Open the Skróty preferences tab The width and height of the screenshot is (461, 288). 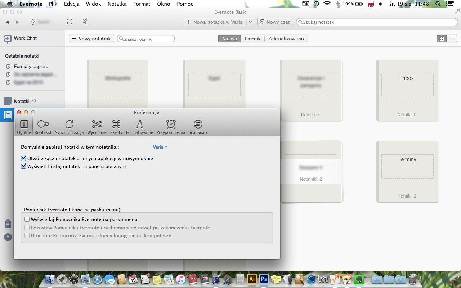point(116,127)
